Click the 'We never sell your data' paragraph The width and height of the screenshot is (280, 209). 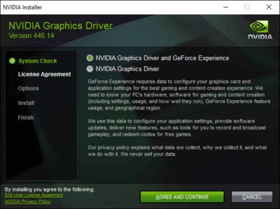point(177,151)
